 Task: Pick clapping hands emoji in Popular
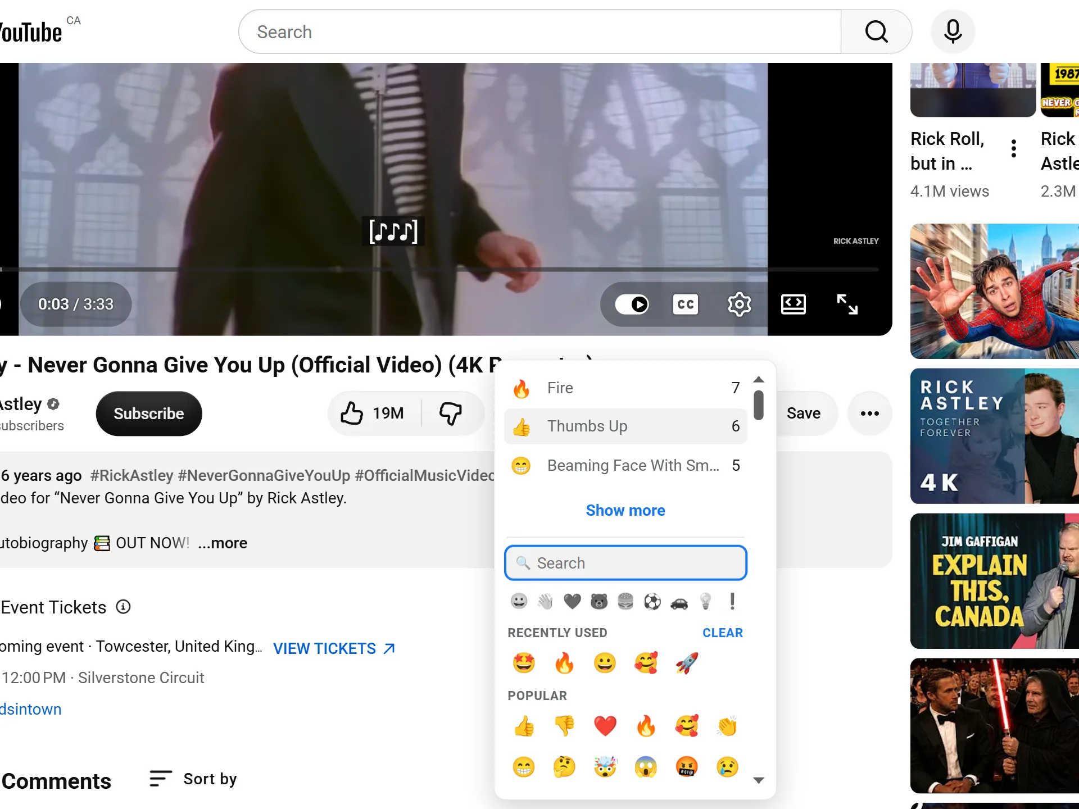pos(727,726)
